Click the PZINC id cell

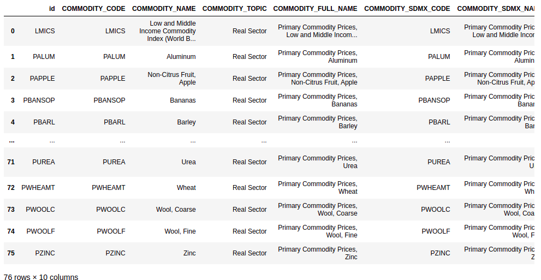click(x=45, y=253)
